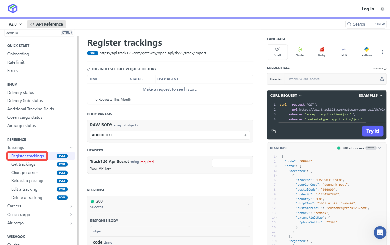Select Retrack a package endpoint

pos(28,181)
